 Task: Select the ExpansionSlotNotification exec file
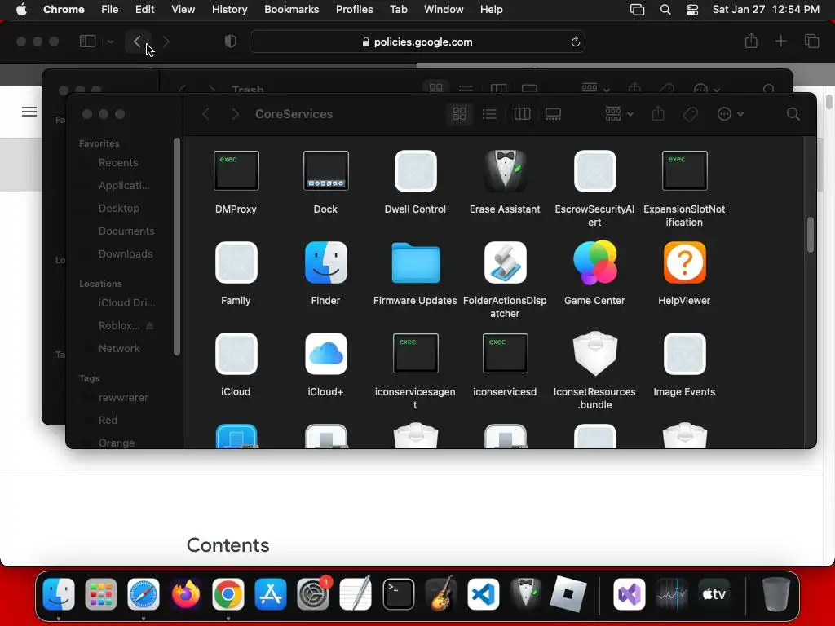[684, 171]
